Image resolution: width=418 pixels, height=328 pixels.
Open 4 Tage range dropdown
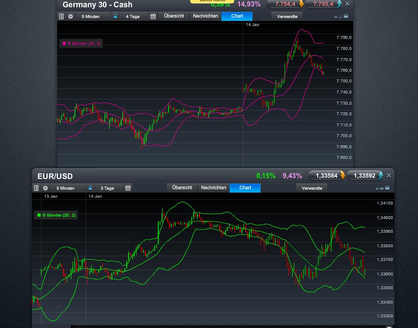133,17
